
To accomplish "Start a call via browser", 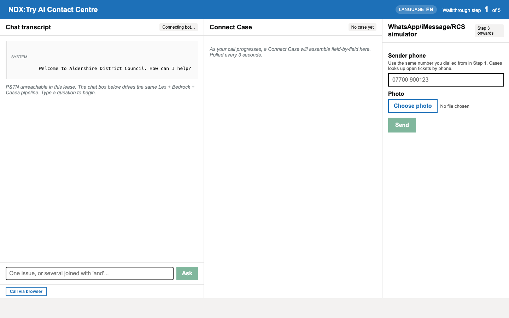I will [x=26, y=291].
